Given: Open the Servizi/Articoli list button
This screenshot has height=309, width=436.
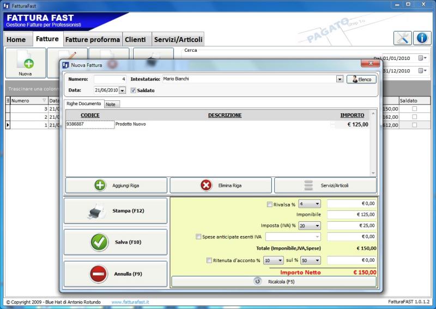Looking at the screenshot, I should 325,185.
